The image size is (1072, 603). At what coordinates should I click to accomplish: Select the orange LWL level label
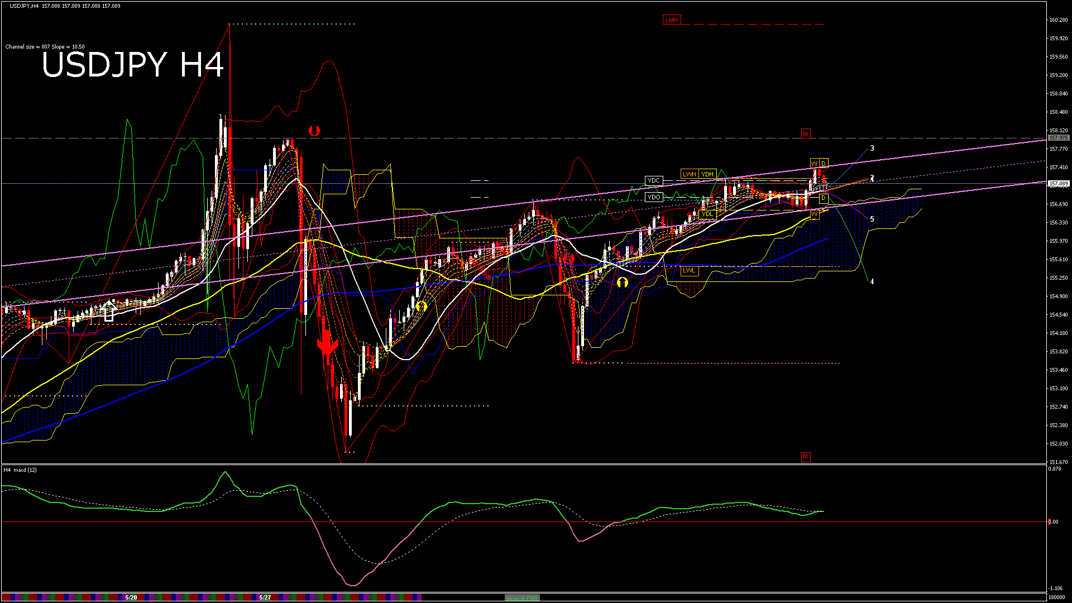tap(690, 271)
